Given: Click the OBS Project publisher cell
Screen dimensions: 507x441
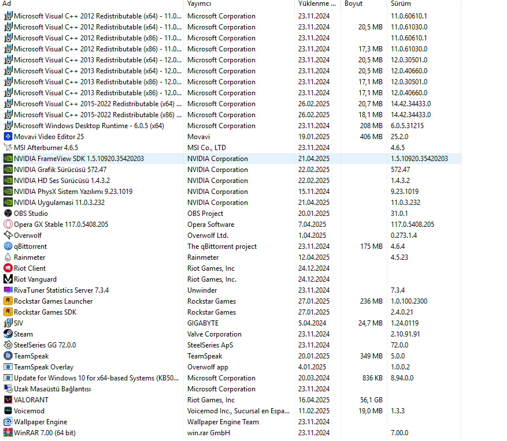Looking at the screenshot, I should tap(205, 214).
